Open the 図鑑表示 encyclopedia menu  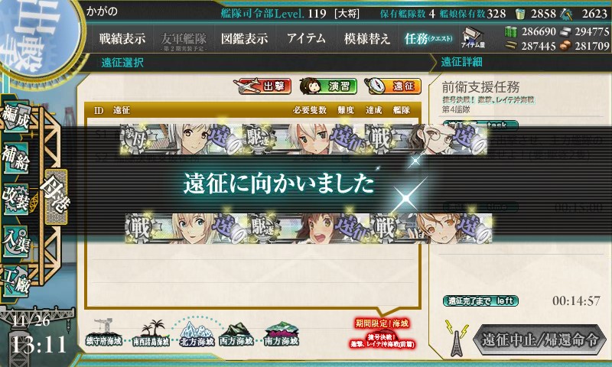244,38
